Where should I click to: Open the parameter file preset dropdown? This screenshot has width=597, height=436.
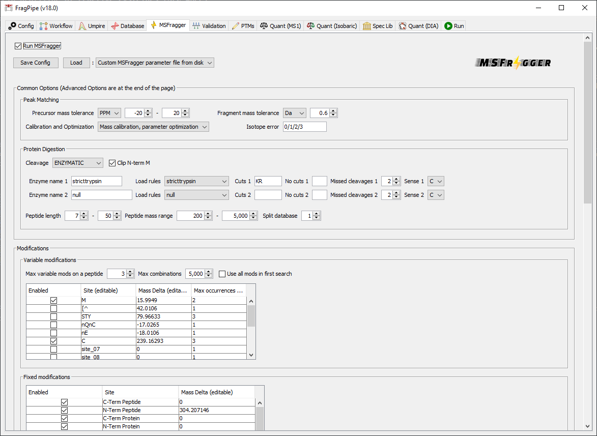155,63
